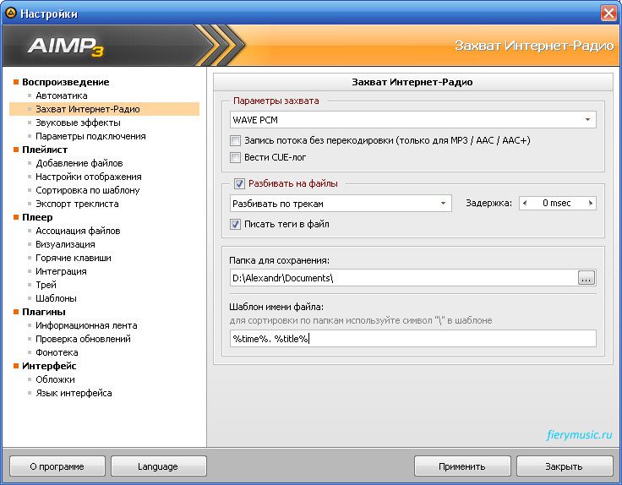Click the Применить button
This screenshot has width=622, height=485.
point(462,466)
